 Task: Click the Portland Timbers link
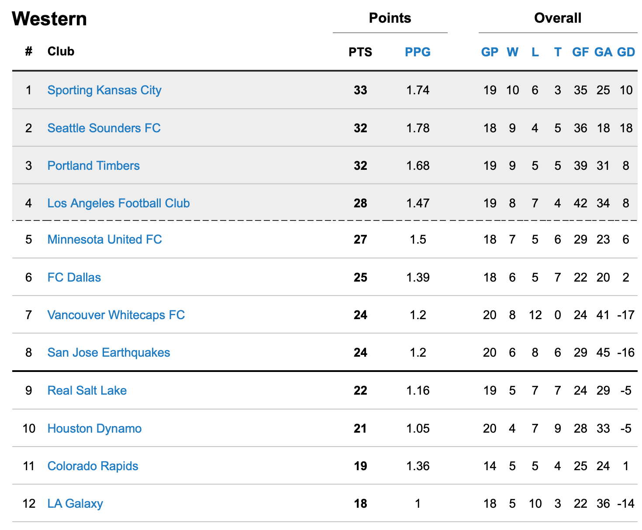93,165
